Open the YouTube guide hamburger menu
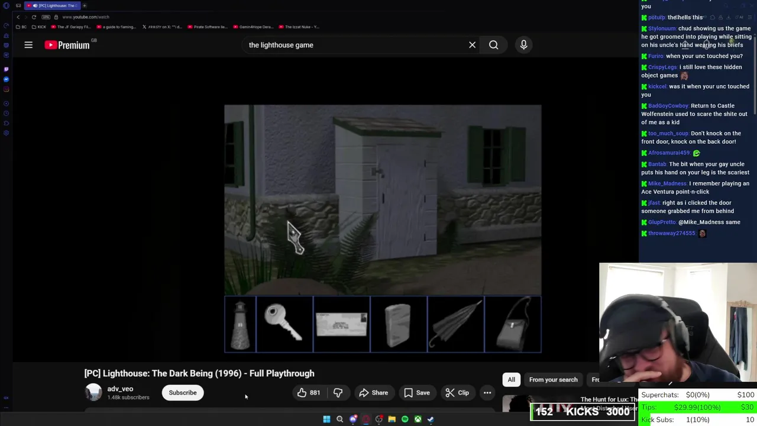757x426 pixels. tap(28, 45)
